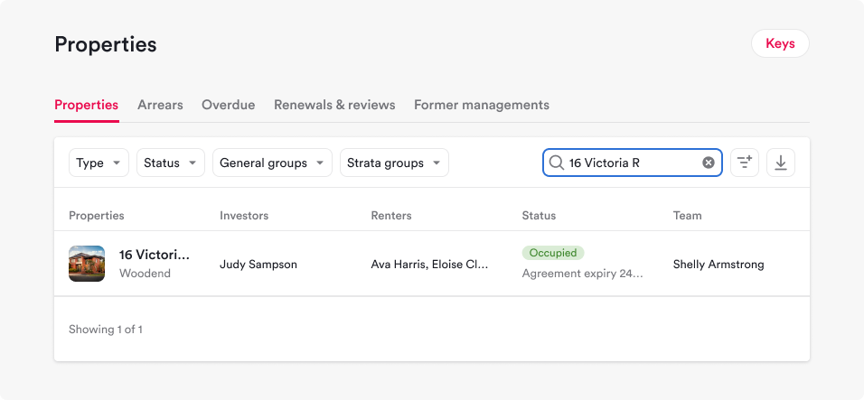The width and height of the screenshot is (864, 400).
Task: Focus the property search input field
Action: click(633, 163)
